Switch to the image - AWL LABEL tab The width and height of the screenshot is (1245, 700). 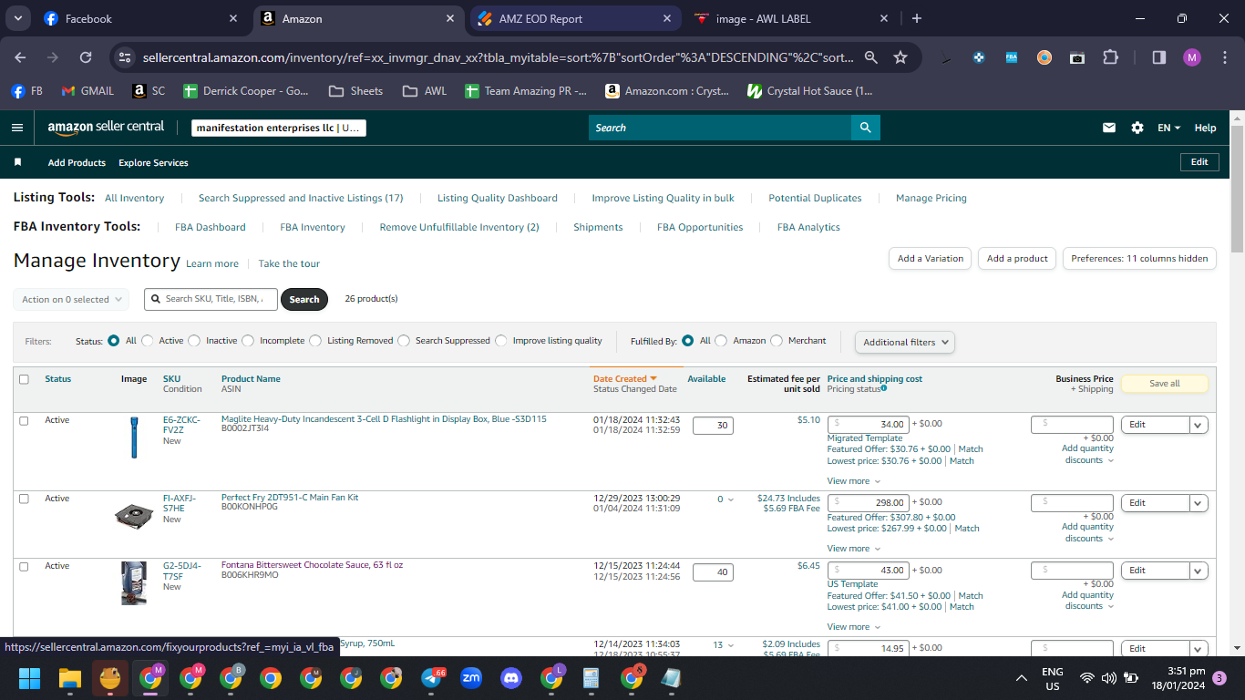pos(792,18)
